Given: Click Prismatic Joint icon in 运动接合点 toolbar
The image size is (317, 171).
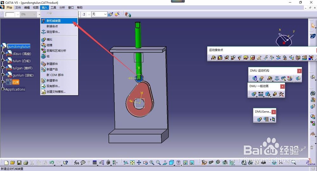Looking at the screenshot, I should (220, 58).
